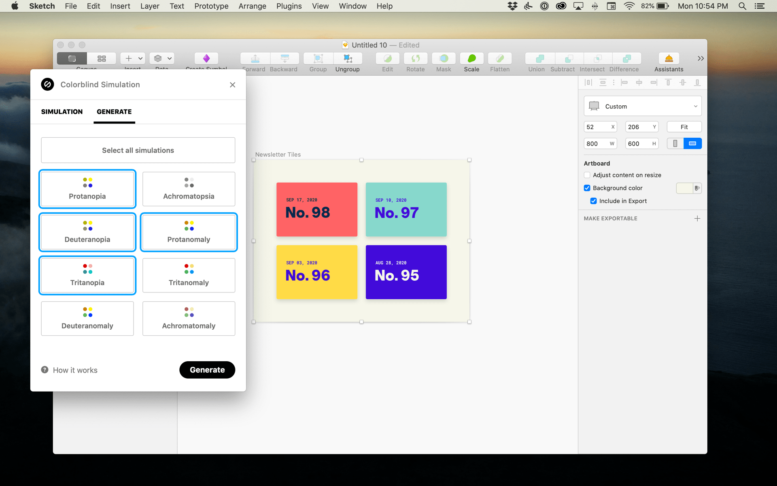Click the Generate button
This screenshot has height=486, width=777.
point(207,370)
